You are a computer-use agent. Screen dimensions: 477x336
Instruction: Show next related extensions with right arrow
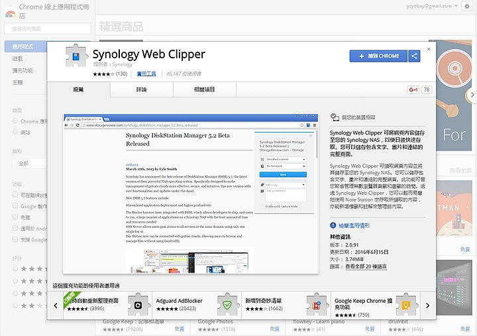tap(428, 306)
